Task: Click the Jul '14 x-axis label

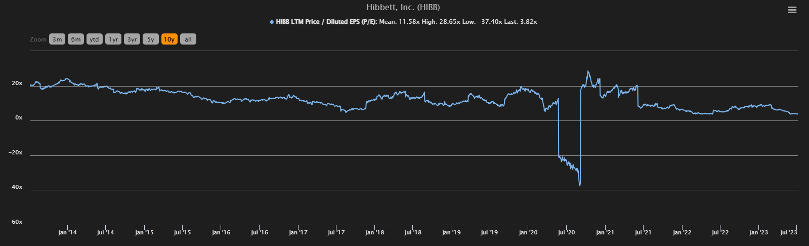Action: (105, 232)
